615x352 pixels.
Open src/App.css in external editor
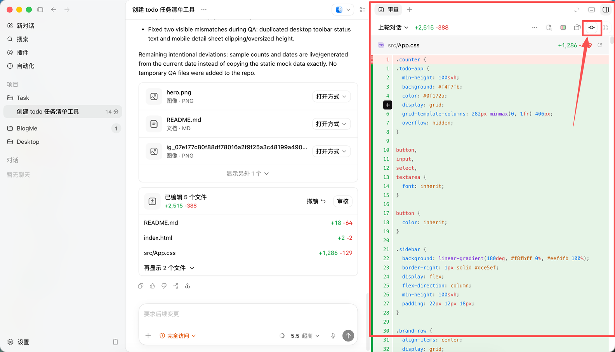pos(600,45)
